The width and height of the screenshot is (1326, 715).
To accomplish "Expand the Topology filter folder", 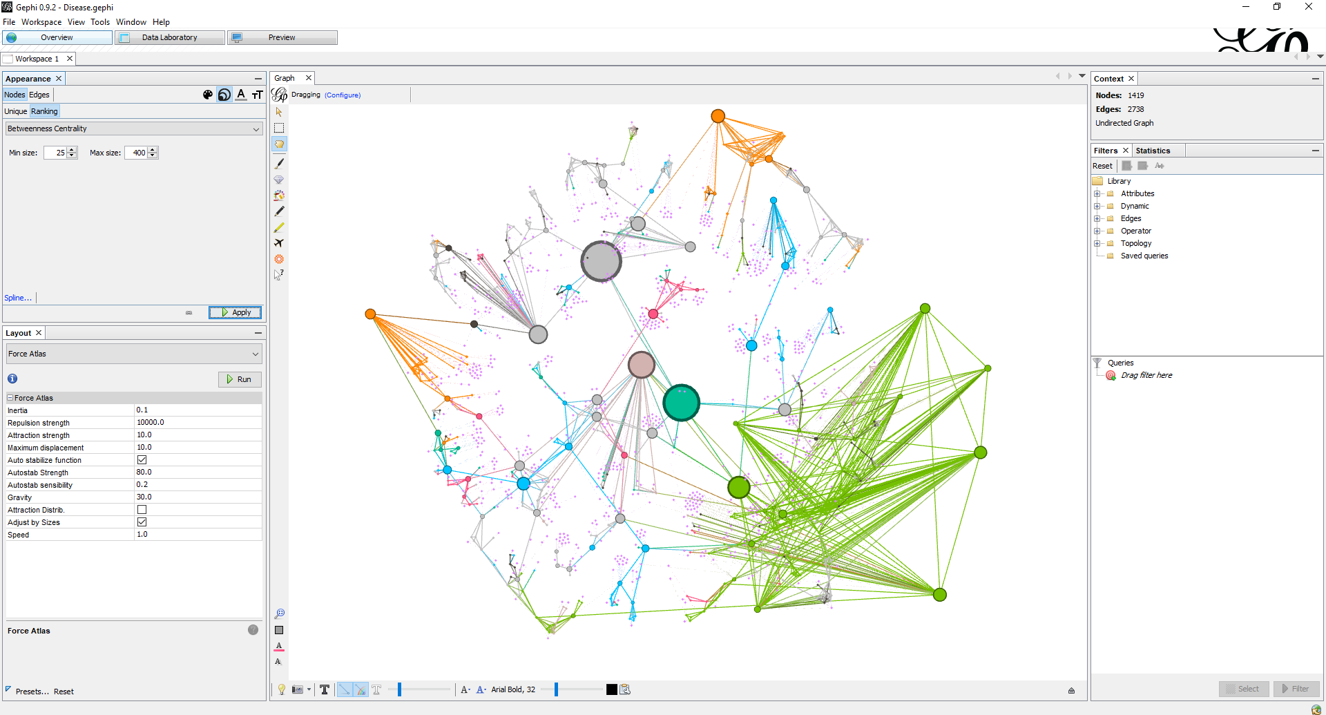I will coord(1099,243).
